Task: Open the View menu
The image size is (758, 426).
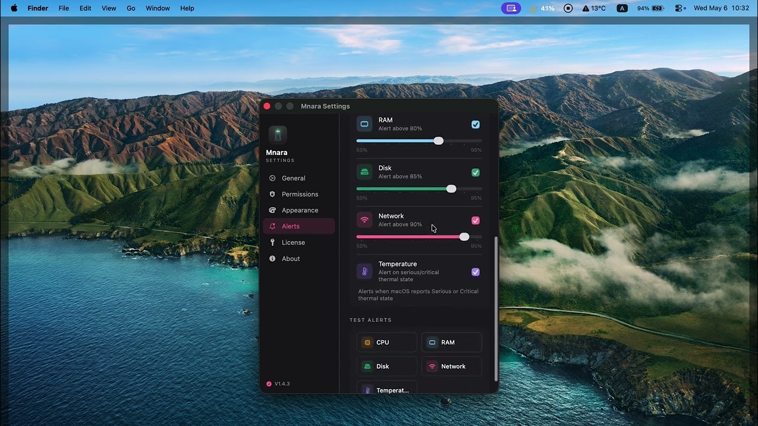Action: click(109, 8)
